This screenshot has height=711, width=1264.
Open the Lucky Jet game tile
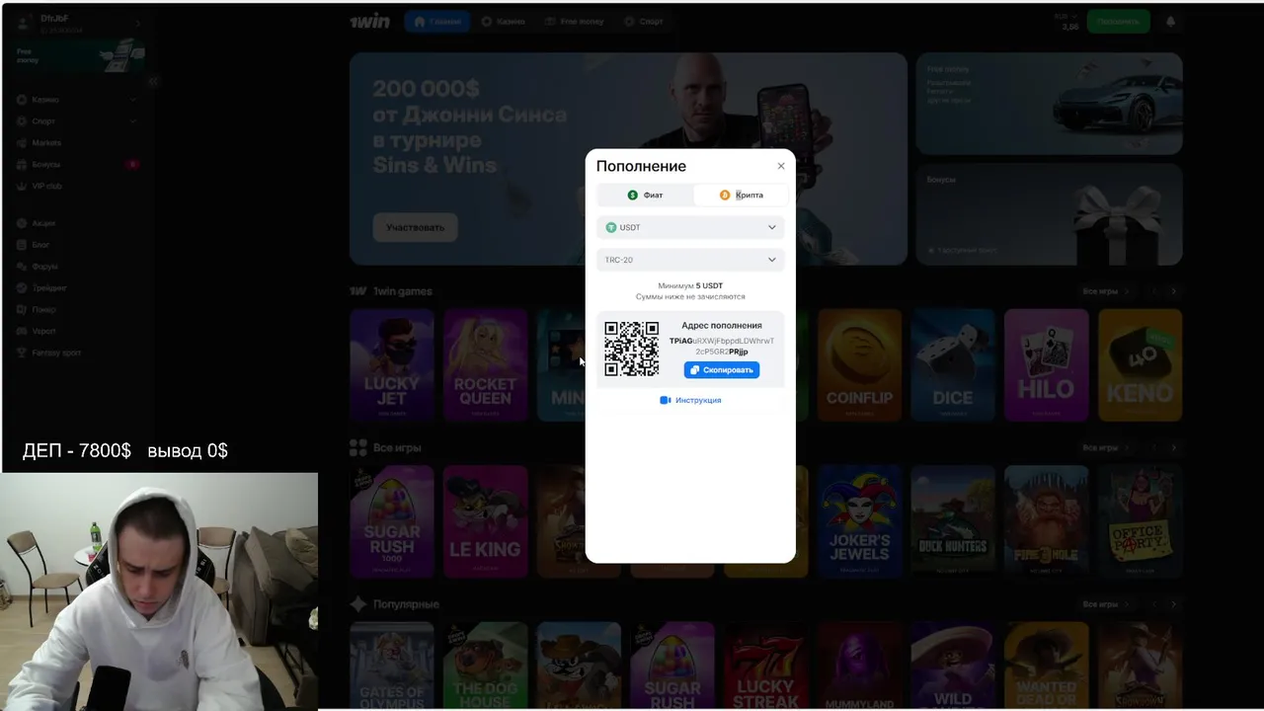(x=392, y=365)
